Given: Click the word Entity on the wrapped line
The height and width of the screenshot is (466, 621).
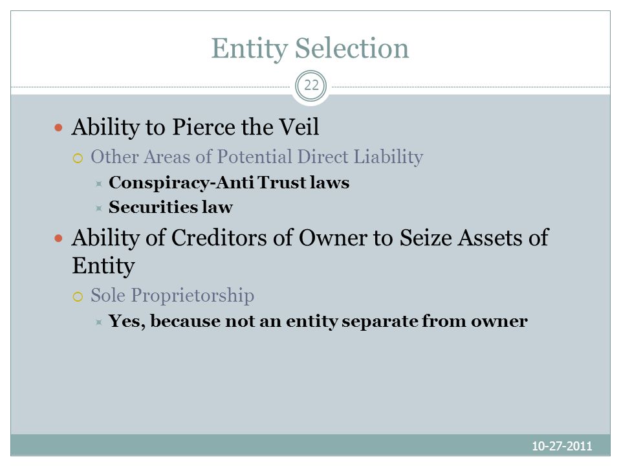Looking at the screenshot, I should coord(103,265).
